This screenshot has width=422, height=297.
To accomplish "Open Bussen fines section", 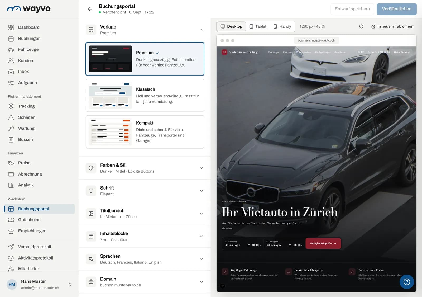I will pos(40,140).
